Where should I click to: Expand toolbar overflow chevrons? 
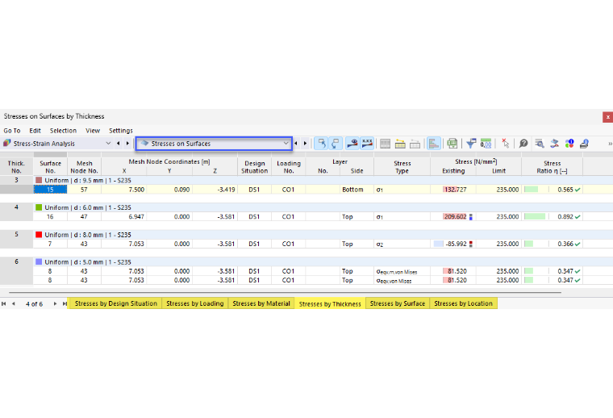click(x=610, y=144)
